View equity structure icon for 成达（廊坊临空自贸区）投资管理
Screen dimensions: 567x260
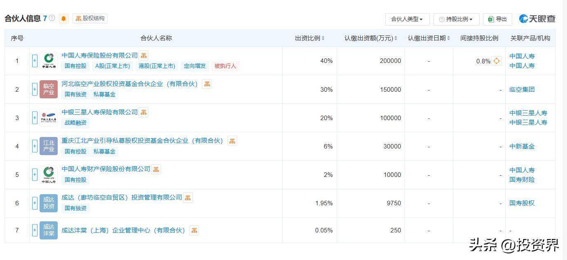pyautogui.click(x=187, y=198)
